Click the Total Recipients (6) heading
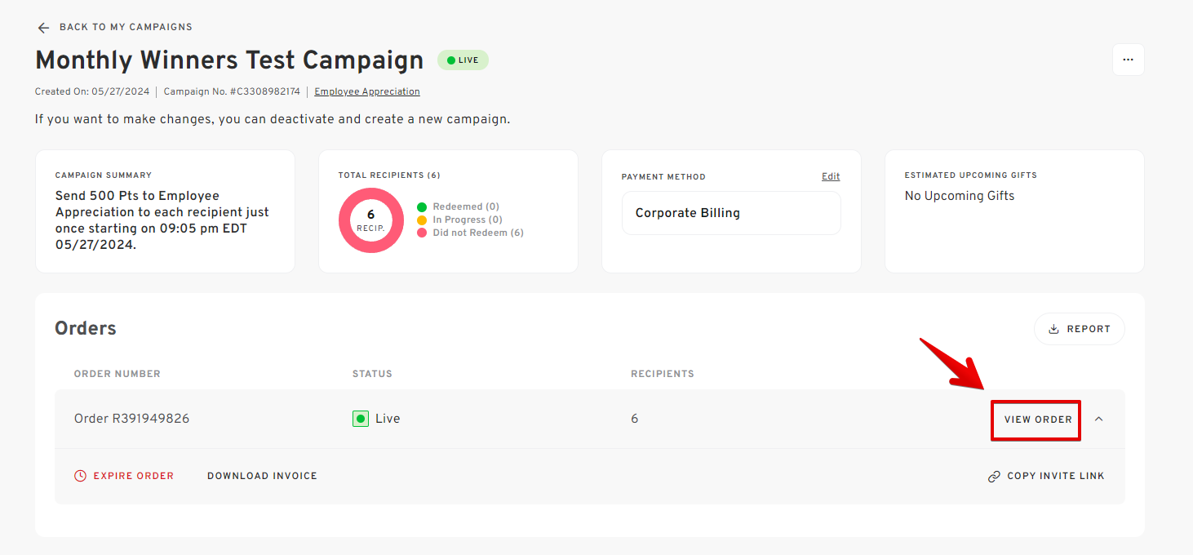Image resolution: width=1193 pixels, height=555 pixels. pos(389,175)
